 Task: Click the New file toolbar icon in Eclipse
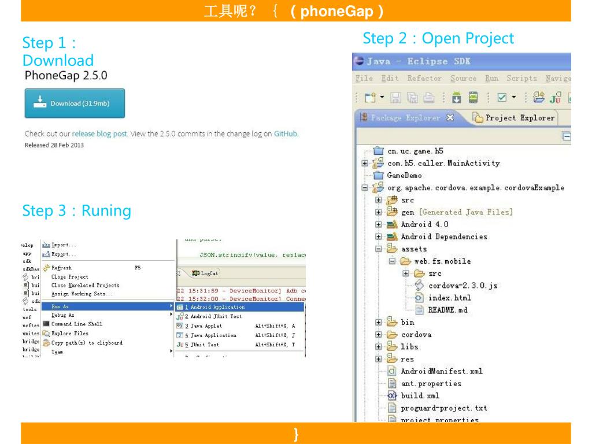click(371, 97)
